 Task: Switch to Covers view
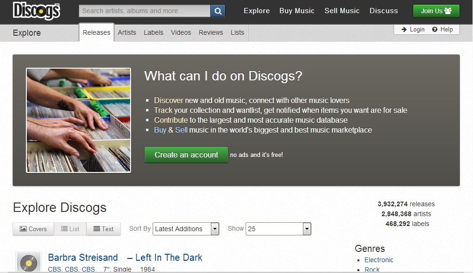[33, 229]
